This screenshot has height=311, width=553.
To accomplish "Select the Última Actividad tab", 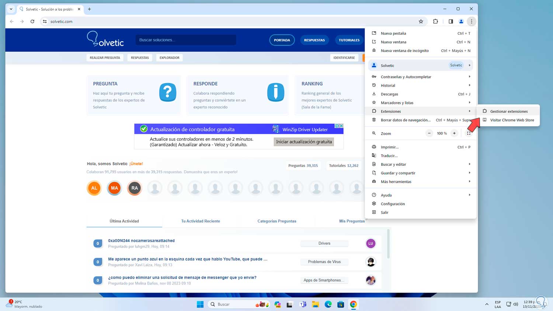I will [x=124, y=221].
